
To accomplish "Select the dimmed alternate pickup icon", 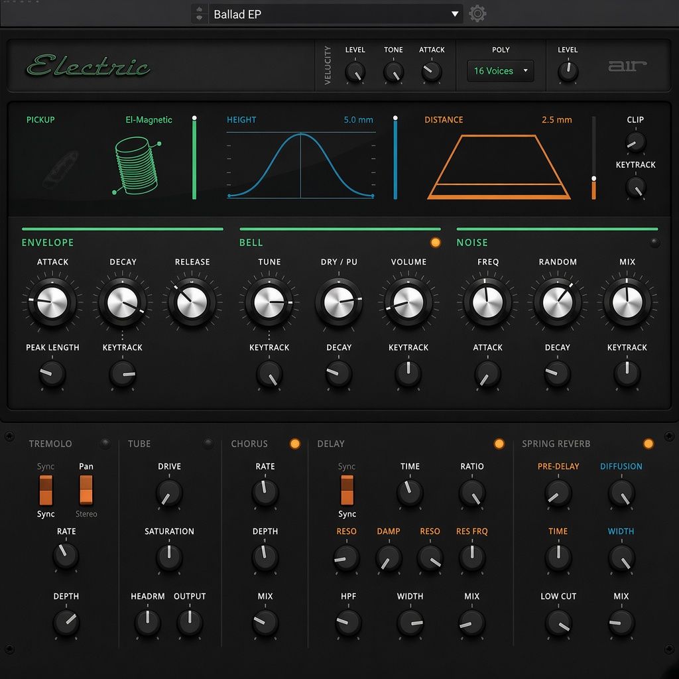I will pyautogui.click(x=62, y=169).
